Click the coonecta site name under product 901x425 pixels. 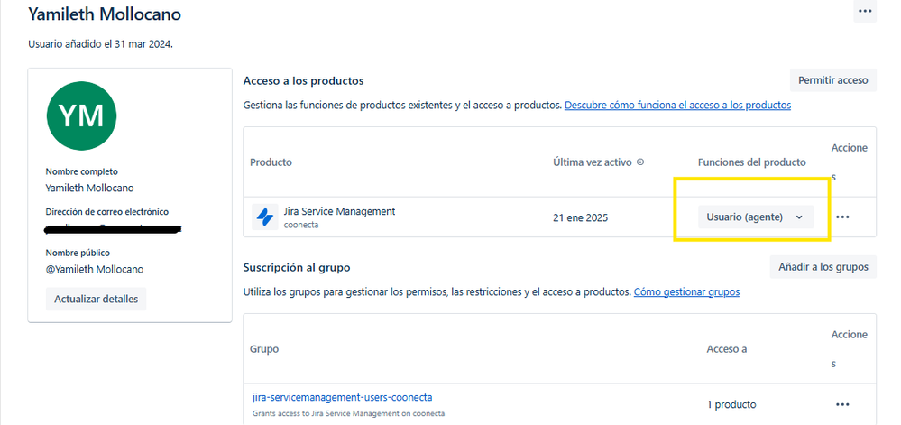301,225
